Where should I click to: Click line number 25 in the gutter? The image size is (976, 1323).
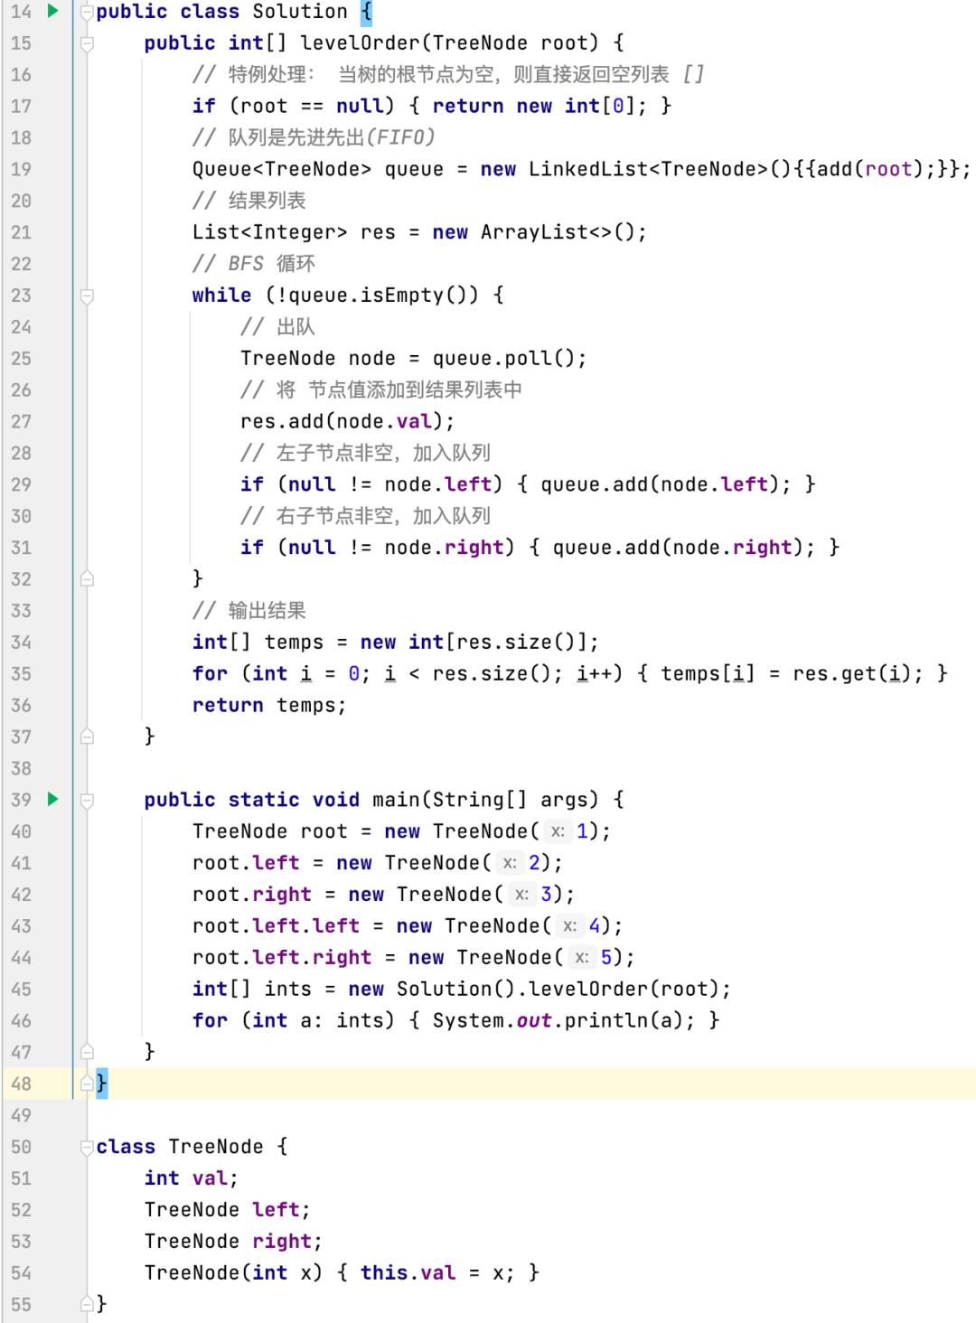click(21, 359)
